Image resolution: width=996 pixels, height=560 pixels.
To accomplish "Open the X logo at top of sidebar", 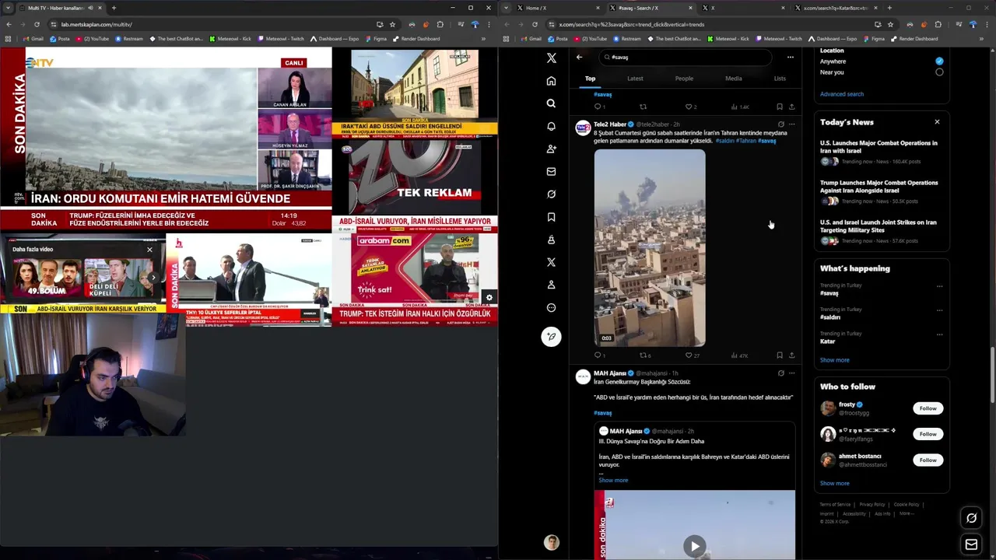I will click(x=551, y=58).
